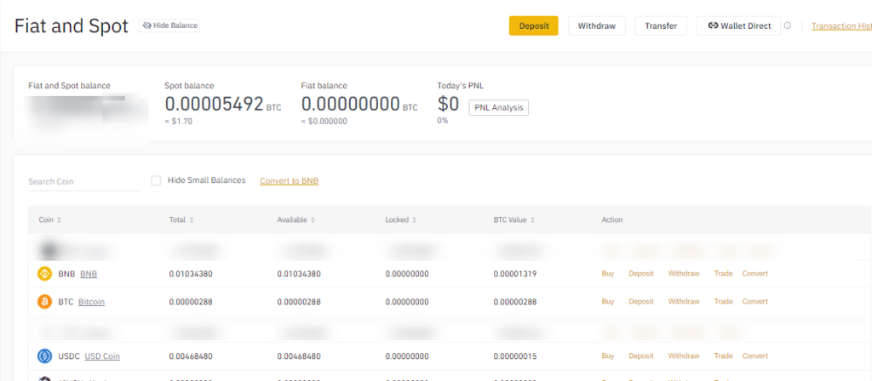This screenshot has width=872, height=381.
Task: Click the USDC blue coin icon
Action: (44, 356)
